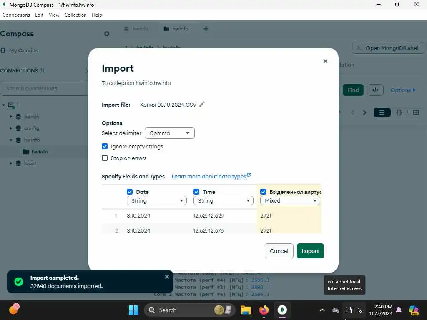The image size is (427, 320).
Task: Click the green success checkmark icon
Action: pyautogui.click(x=19, y=282)
